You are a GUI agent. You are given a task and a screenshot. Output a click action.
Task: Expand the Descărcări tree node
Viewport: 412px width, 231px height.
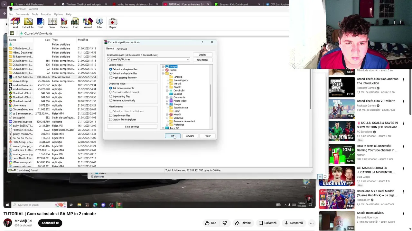coord(167,90)
